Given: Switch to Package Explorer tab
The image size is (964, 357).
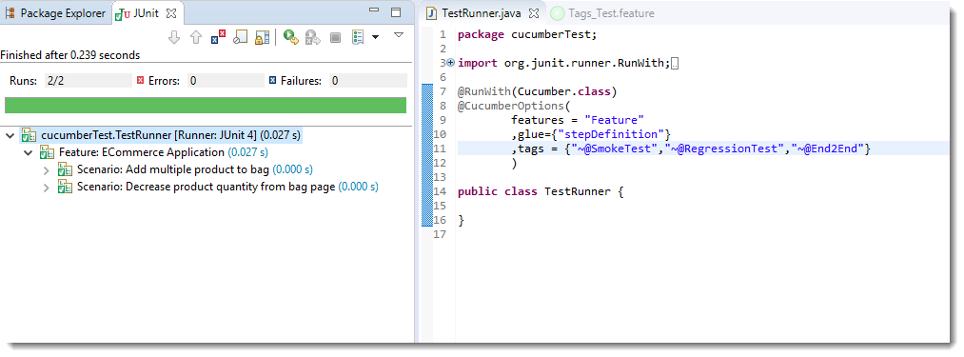Looking at the screenshot, I should [x=56, y=13].
